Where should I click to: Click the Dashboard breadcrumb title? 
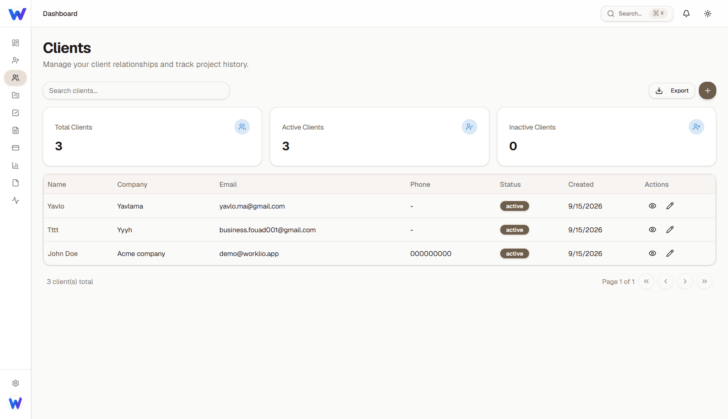(60, 14)
